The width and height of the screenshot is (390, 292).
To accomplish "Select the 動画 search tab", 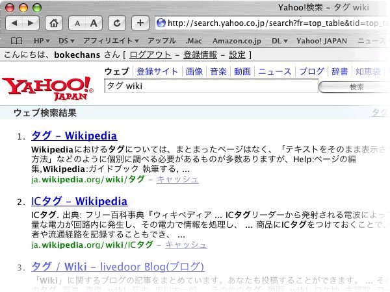I will (242, 71).
